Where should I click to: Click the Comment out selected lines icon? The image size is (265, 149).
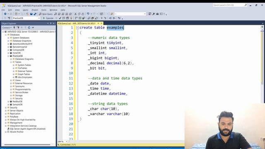tap(101, 18)
